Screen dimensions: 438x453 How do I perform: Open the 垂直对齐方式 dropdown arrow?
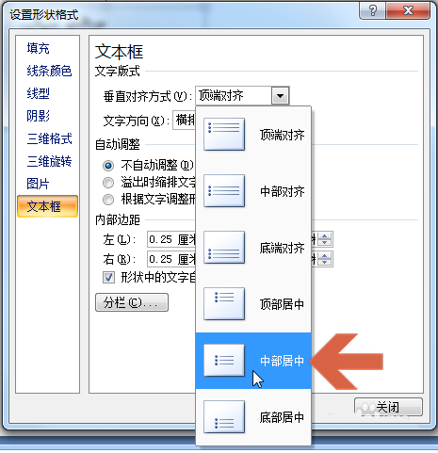280,96
